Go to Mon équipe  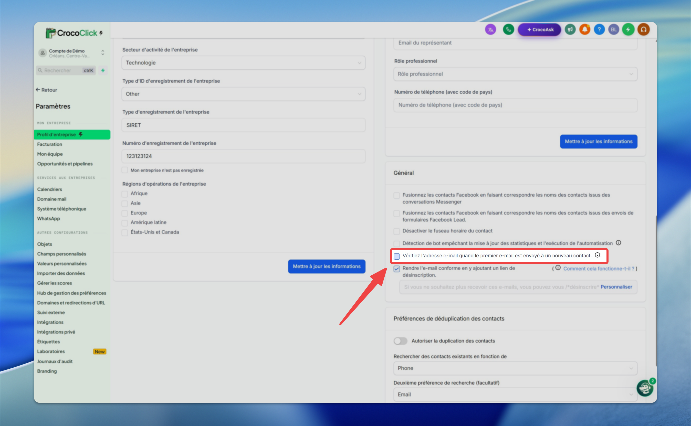click(50, 154)
